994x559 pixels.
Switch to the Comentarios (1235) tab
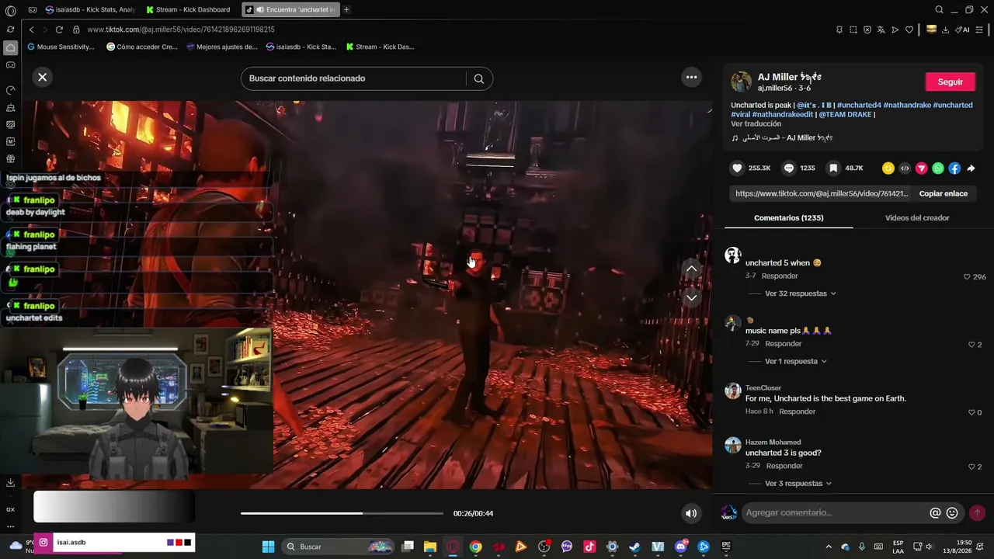(x=788, y=218)
